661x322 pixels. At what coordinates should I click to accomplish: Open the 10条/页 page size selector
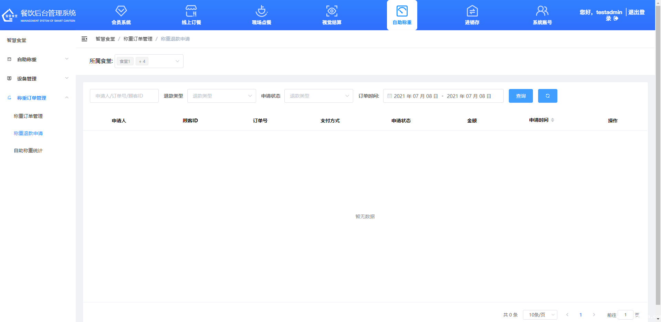(540, 315)
